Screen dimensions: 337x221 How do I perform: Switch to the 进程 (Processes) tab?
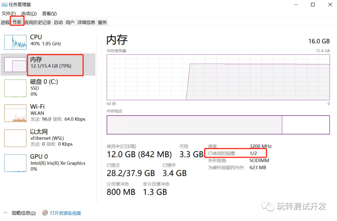coord(5,22)
